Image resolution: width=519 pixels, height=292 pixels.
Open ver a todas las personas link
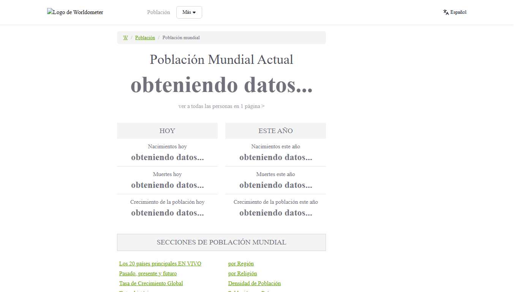(x=222, y=106)
